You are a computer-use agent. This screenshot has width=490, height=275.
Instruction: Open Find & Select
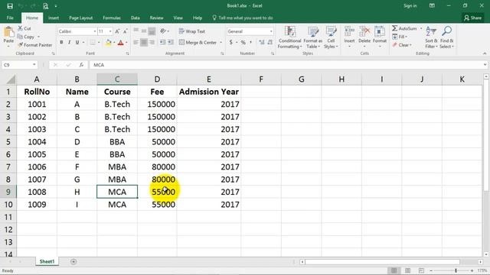(x=446, y=37)
